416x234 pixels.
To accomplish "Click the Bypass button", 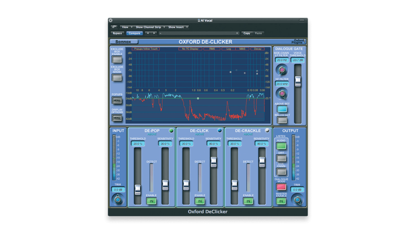I will tap(117, 33).
